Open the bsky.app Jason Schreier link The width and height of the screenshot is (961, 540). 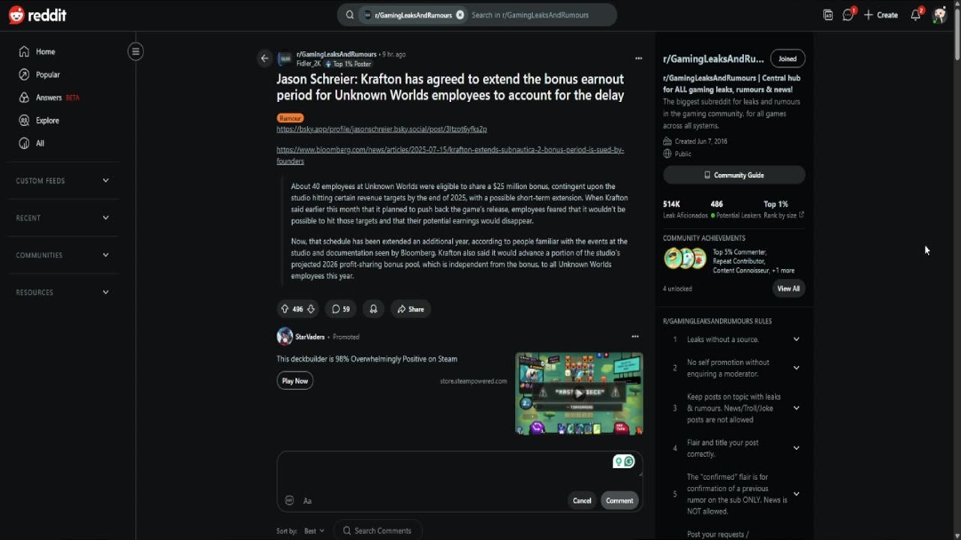coord(381,129)
